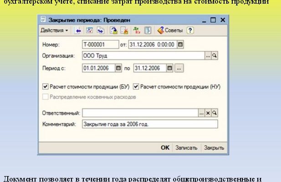Open the Действия menu
The image size is (281, 182).
[54, 30]
